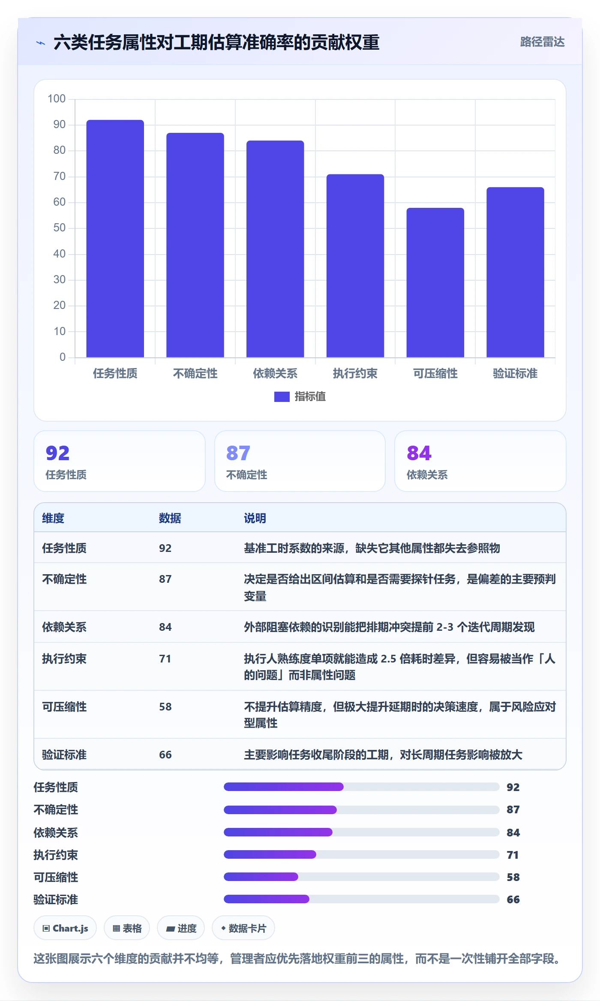Click the bar icon in the 进度 chip
This screenshot has height=1001, width=600.
pyautogui.click(x=171, y=929)
